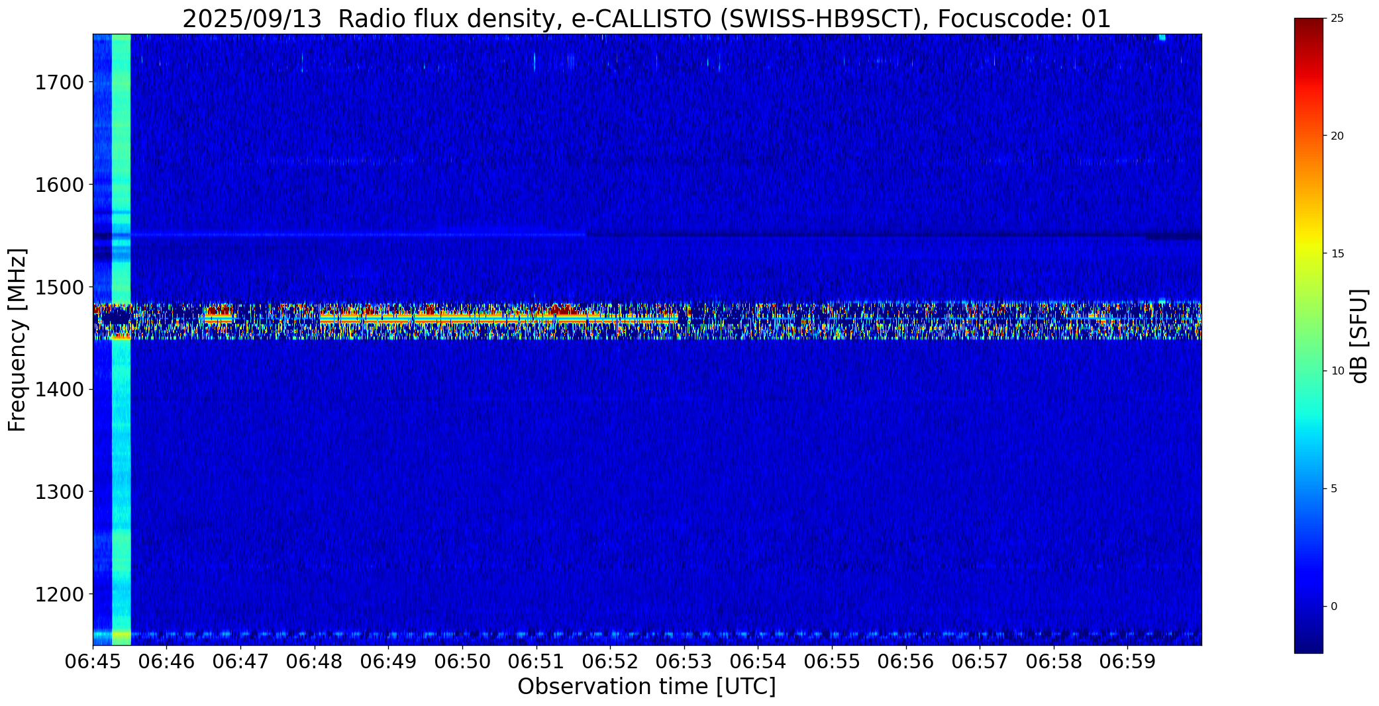Click the 'dB [SFU]' colorbar label
This screenshot has height=706, width=1379.
coord(1359,336)
